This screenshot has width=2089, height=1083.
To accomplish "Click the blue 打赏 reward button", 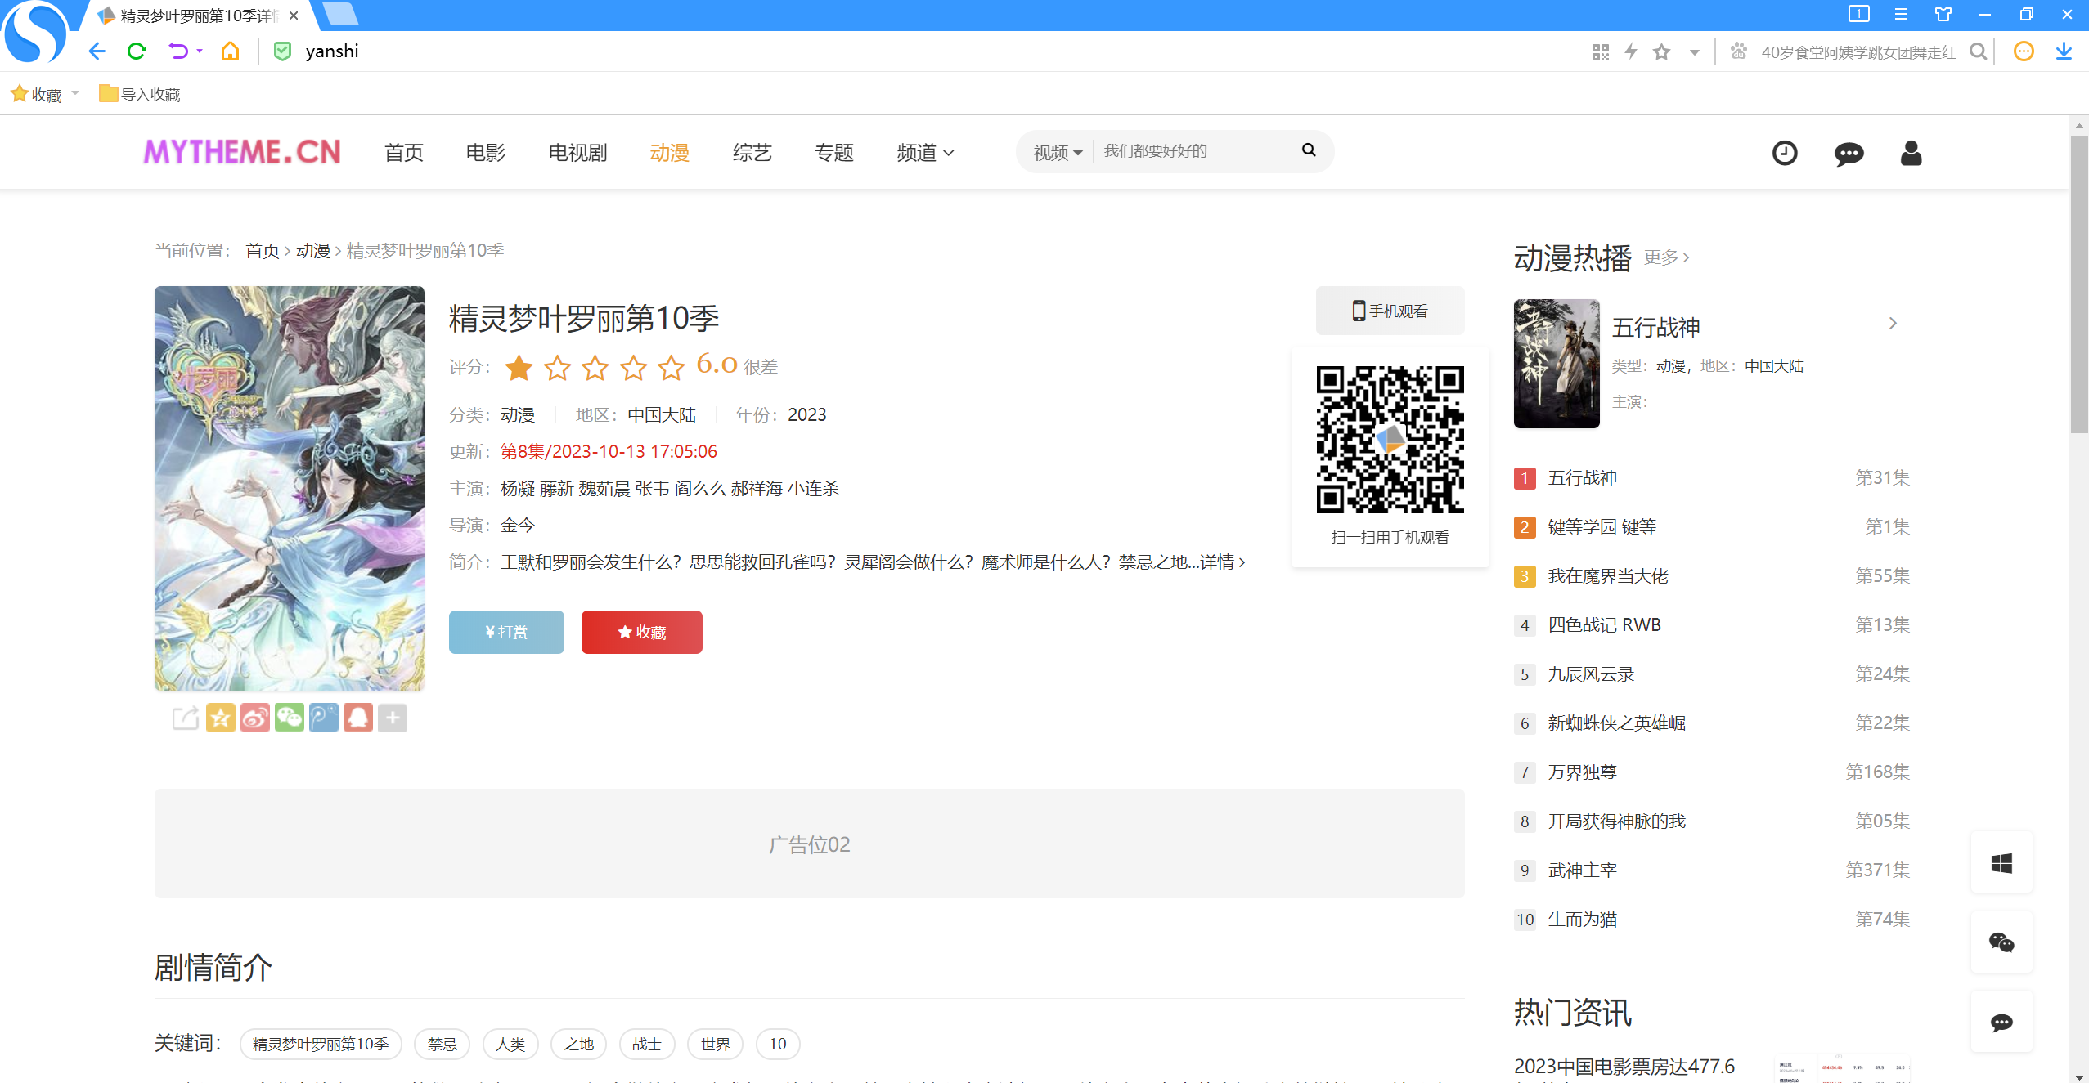I will pyautogui.click(x=506, y=632).
